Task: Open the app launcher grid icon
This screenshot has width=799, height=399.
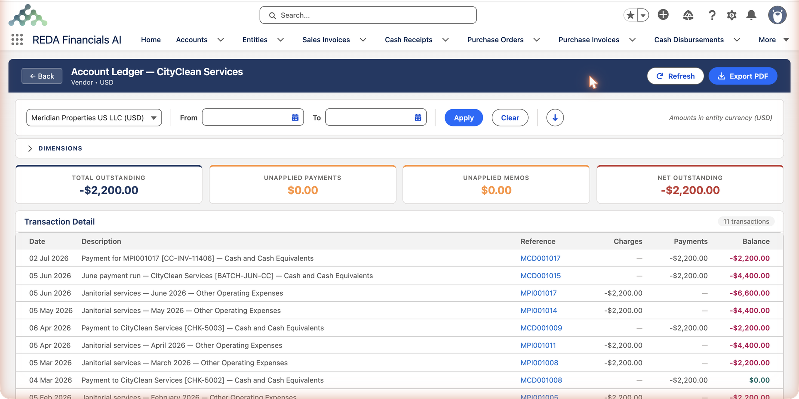Action: coord(17,40)
